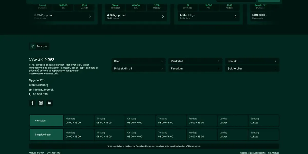
Task: Click the CARSKINGO footer logo
Action: click(41, 59)
